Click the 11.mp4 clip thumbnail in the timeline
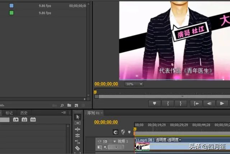 tap(142, 147)
